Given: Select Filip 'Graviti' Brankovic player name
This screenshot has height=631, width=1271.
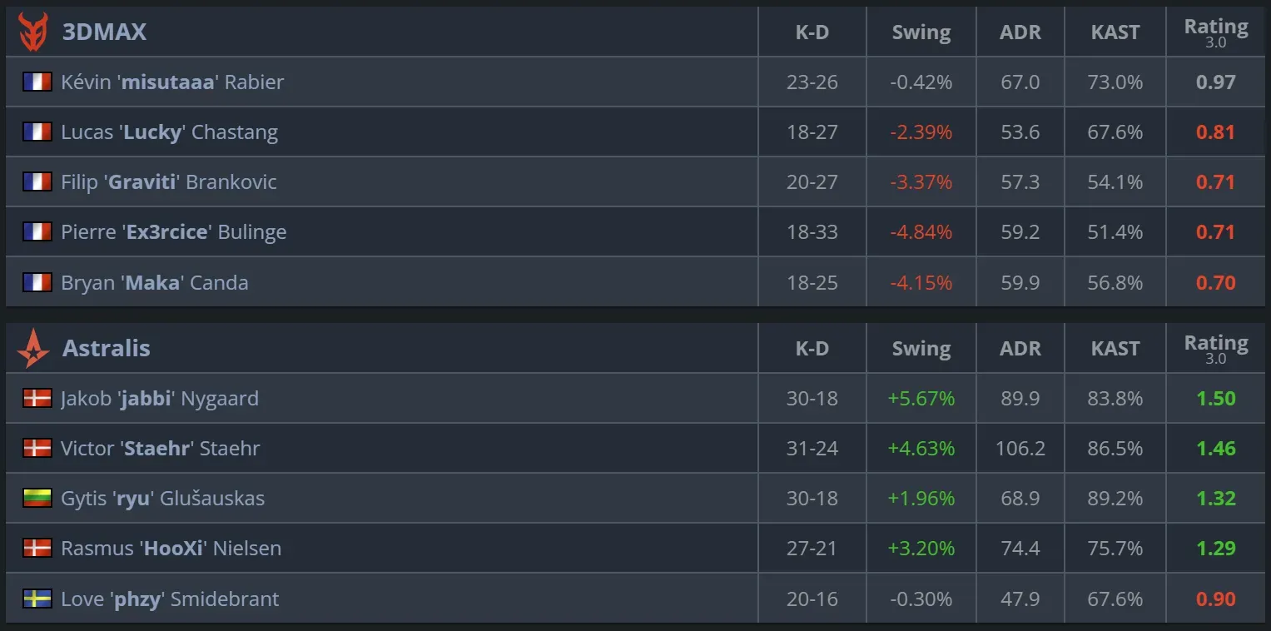Looking at the screenshot, I should point(168,182).
